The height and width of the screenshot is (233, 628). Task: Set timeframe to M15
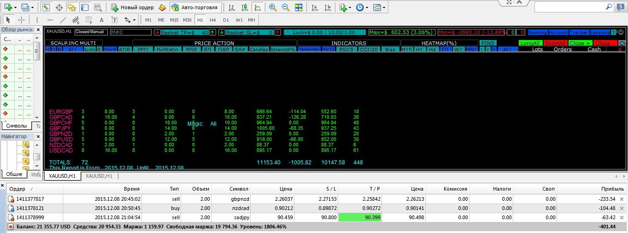coord(174,20)
